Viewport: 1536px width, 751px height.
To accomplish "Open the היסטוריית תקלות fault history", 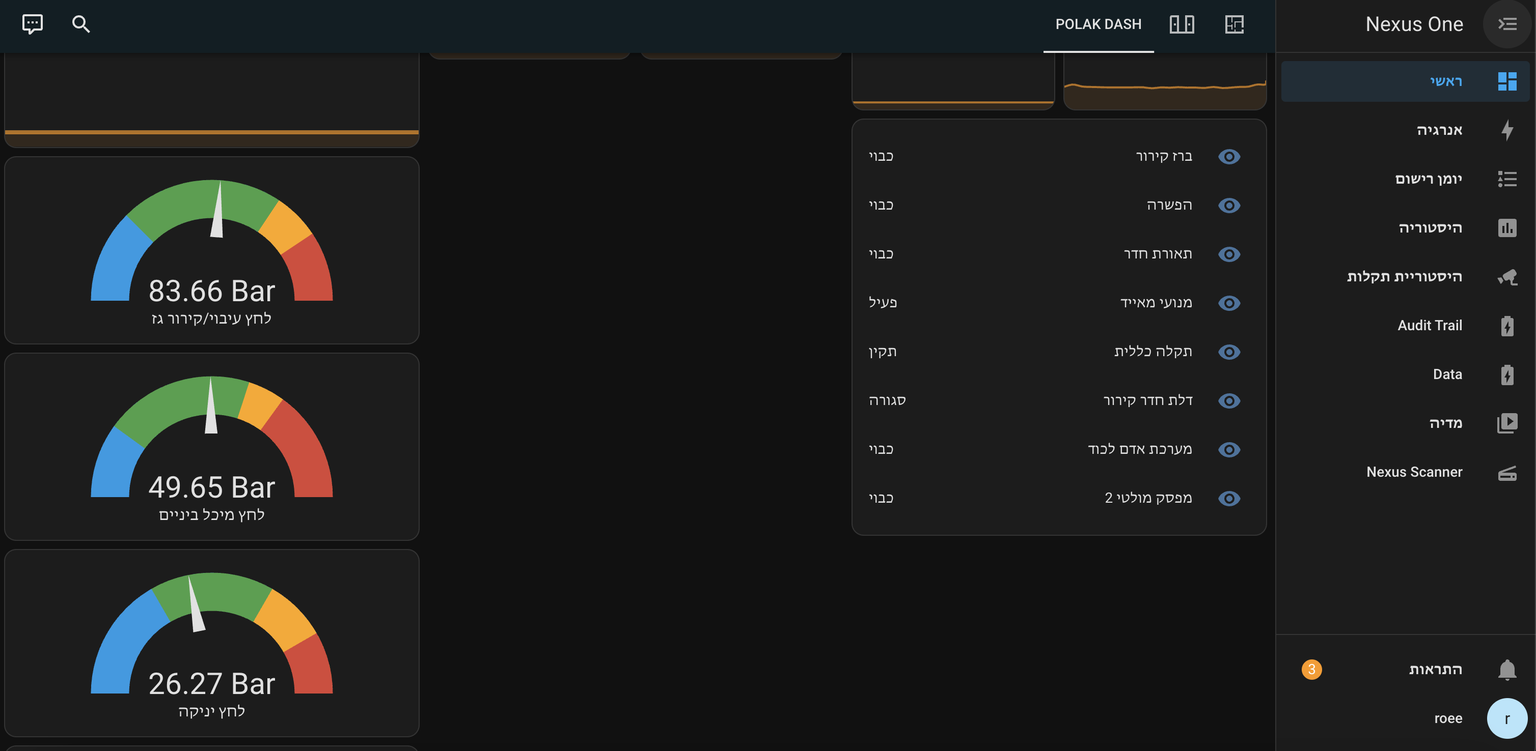I will click(1404, 276).
